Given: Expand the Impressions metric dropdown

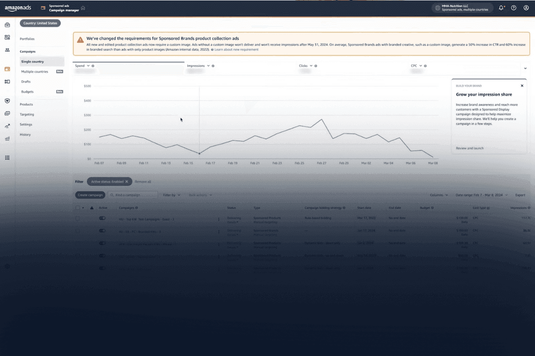Looking at the screenshot, I should click(x=208, y=66).
